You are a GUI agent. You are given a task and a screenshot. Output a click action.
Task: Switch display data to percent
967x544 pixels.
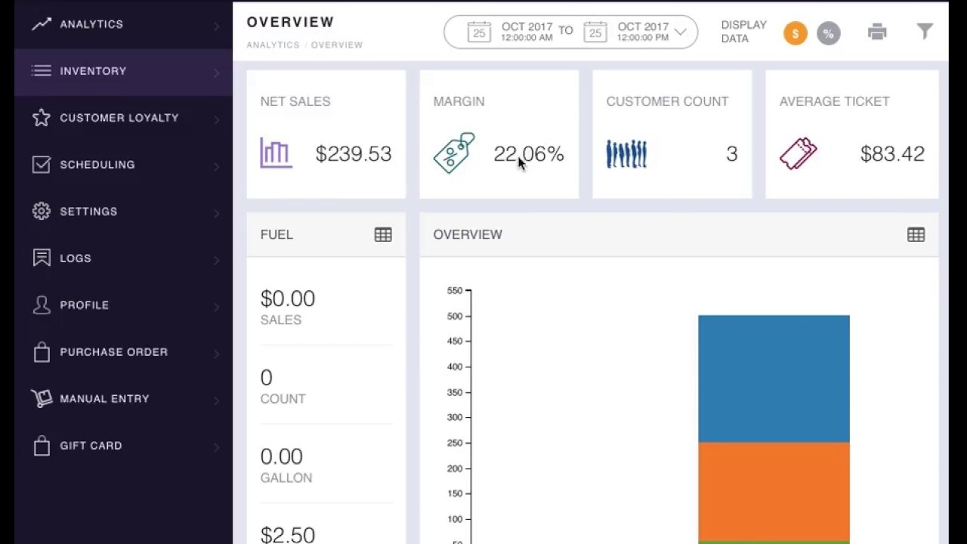click(829, 33)
